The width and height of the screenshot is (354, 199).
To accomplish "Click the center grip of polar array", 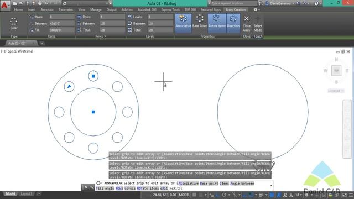I will click(93, 112).
